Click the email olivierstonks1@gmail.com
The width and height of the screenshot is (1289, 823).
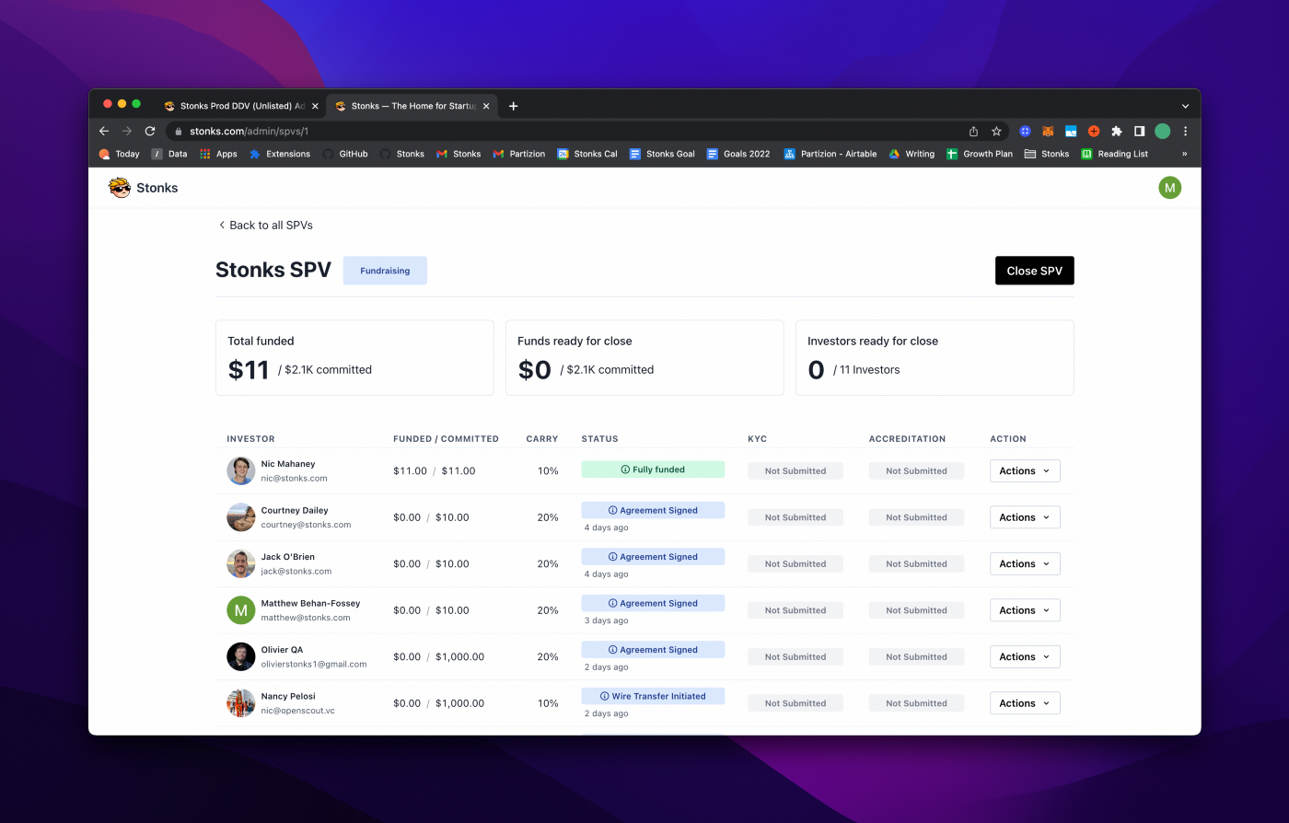click(313, 664)
